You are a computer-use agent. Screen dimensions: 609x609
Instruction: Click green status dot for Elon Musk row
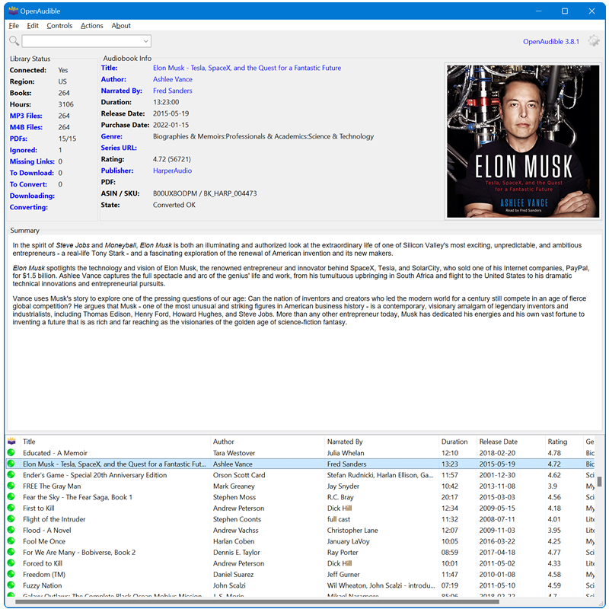tap(11, 464)
